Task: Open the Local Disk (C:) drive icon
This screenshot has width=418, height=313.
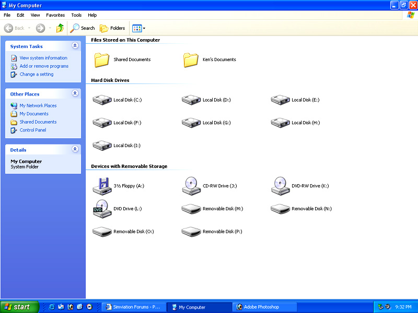Action: (x=102, y=100)
